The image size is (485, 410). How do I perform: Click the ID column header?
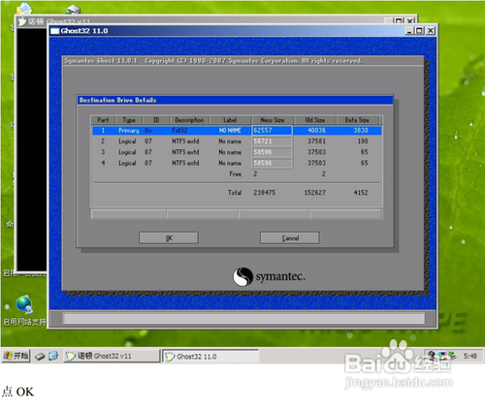(156, 120)
